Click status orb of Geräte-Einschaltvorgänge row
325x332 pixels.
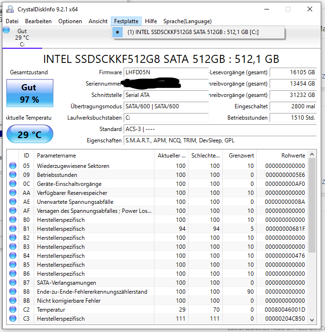[13, 183]
